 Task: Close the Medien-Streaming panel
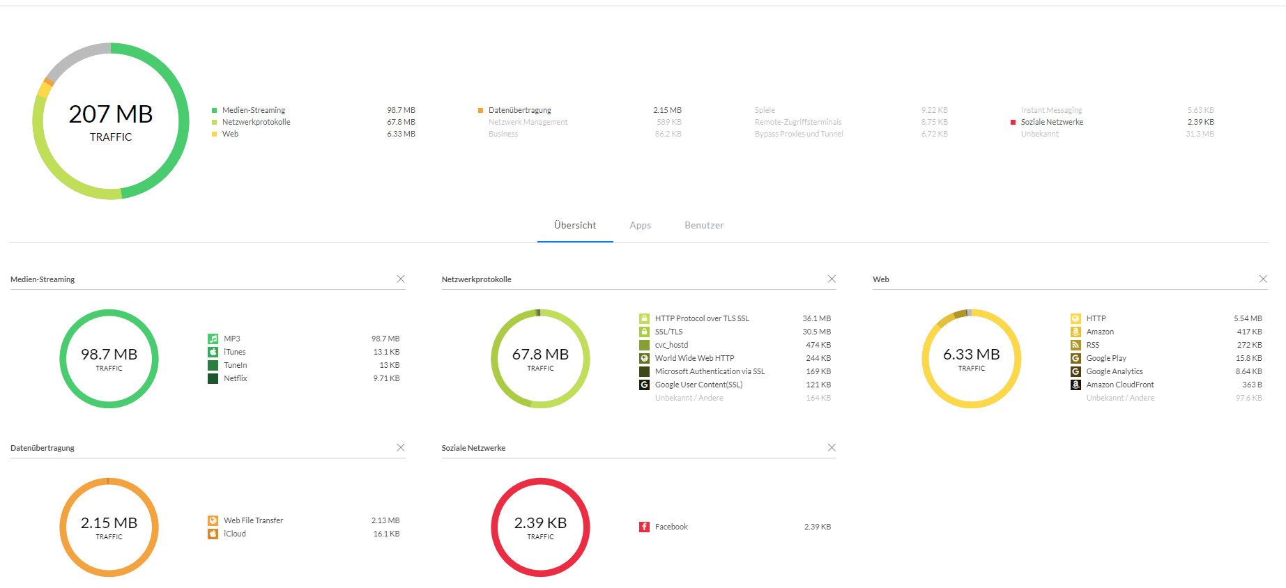[401, 279]
